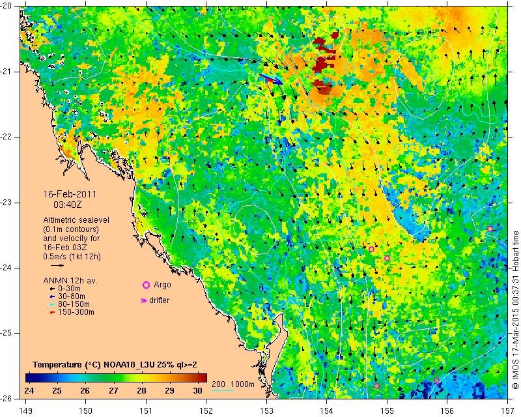Click longitude axis label 157
Viewport: 521px width, 417px height.
click(508, 411)
